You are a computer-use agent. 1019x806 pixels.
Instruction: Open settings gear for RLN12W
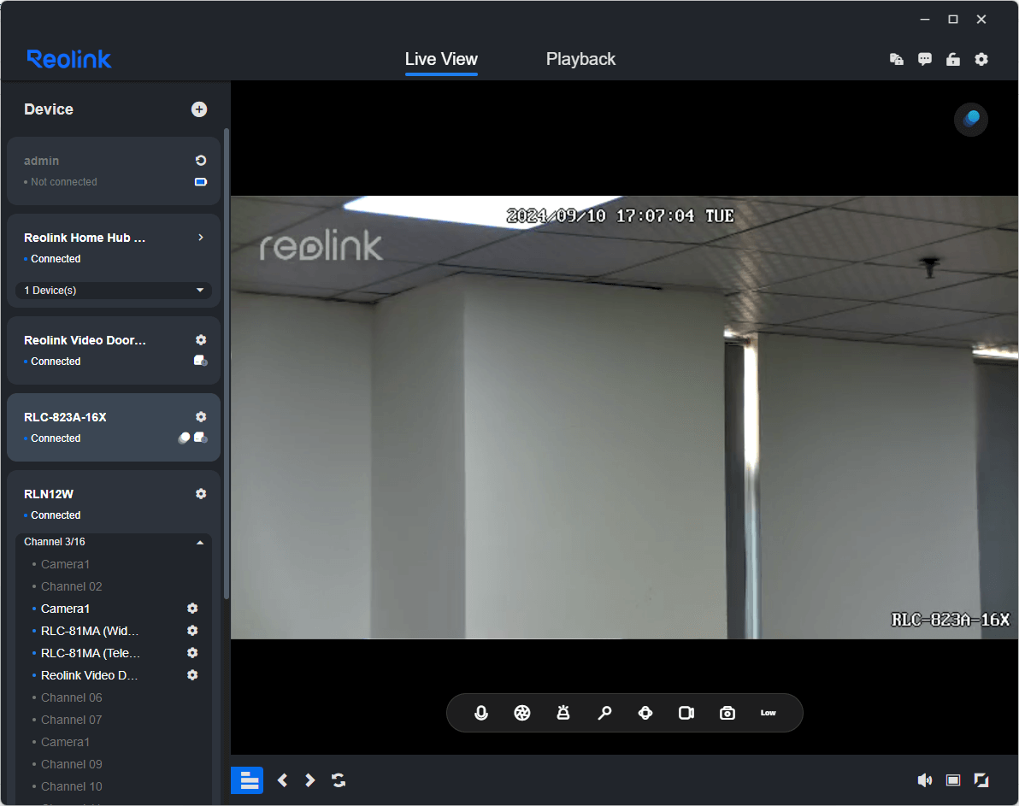(x=201, y=494)
